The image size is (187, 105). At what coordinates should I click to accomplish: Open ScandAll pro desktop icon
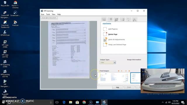point(5,93)
